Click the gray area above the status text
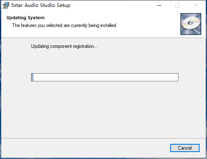Image resolution: width=207 pixels, height=159 pixels. point(103,41)
